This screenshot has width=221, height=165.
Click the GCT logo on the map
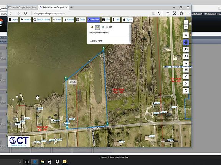coord(19,141)
